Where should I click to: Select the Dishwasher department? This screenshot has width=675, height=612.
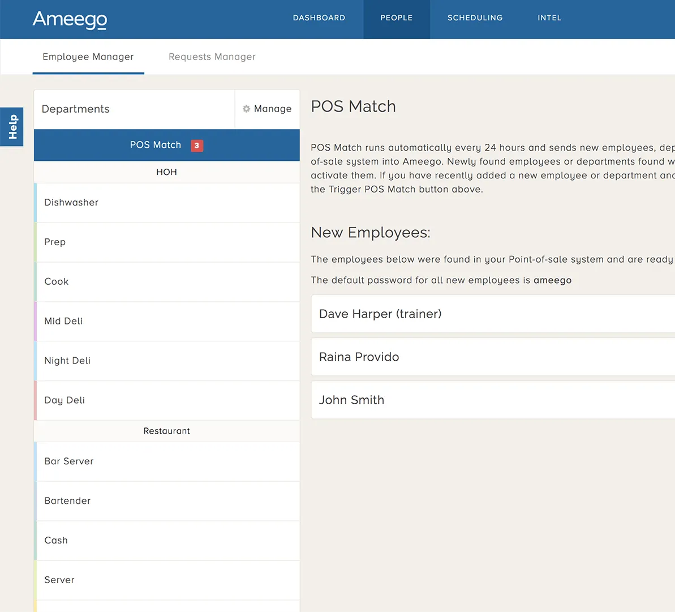pyautogui.click(x=166, y=202)
